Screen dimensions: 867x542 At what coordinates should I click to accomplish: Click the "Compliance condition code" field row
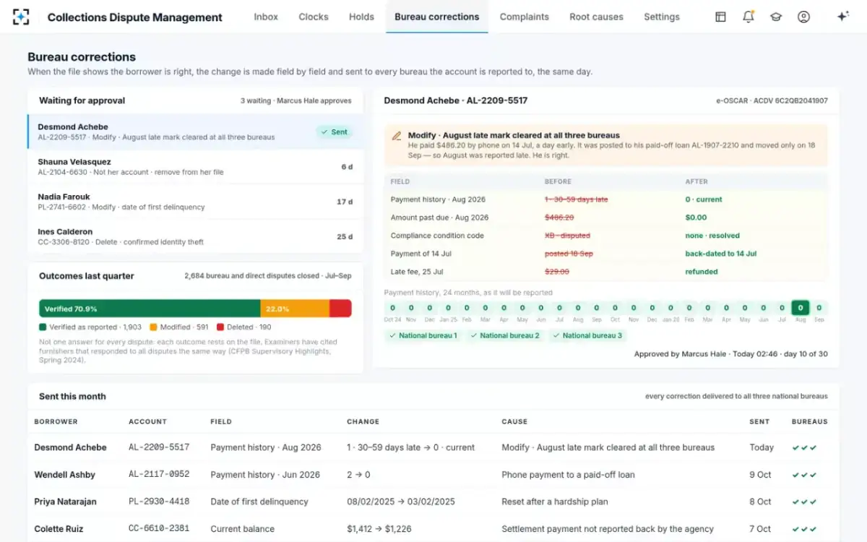[x=605, y=236]
